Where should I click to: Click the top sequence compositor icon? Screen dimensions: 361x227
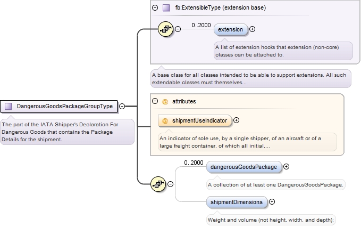click(x=165, y=29)
